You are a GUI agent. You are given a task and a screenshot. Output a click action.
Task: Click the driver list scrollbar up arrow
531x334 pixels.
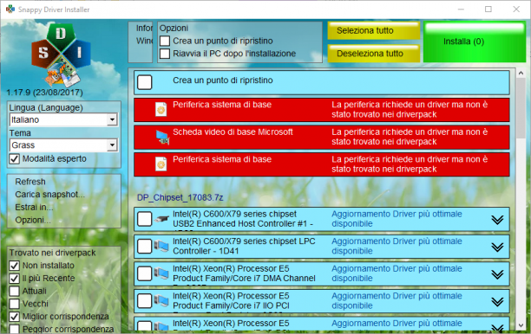pos(521,73)
